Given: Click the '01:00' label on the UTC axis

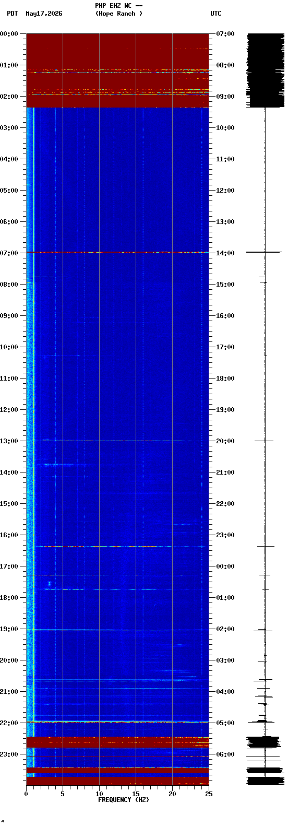Looking at the screenshot, I should click(x=225, y=598).
